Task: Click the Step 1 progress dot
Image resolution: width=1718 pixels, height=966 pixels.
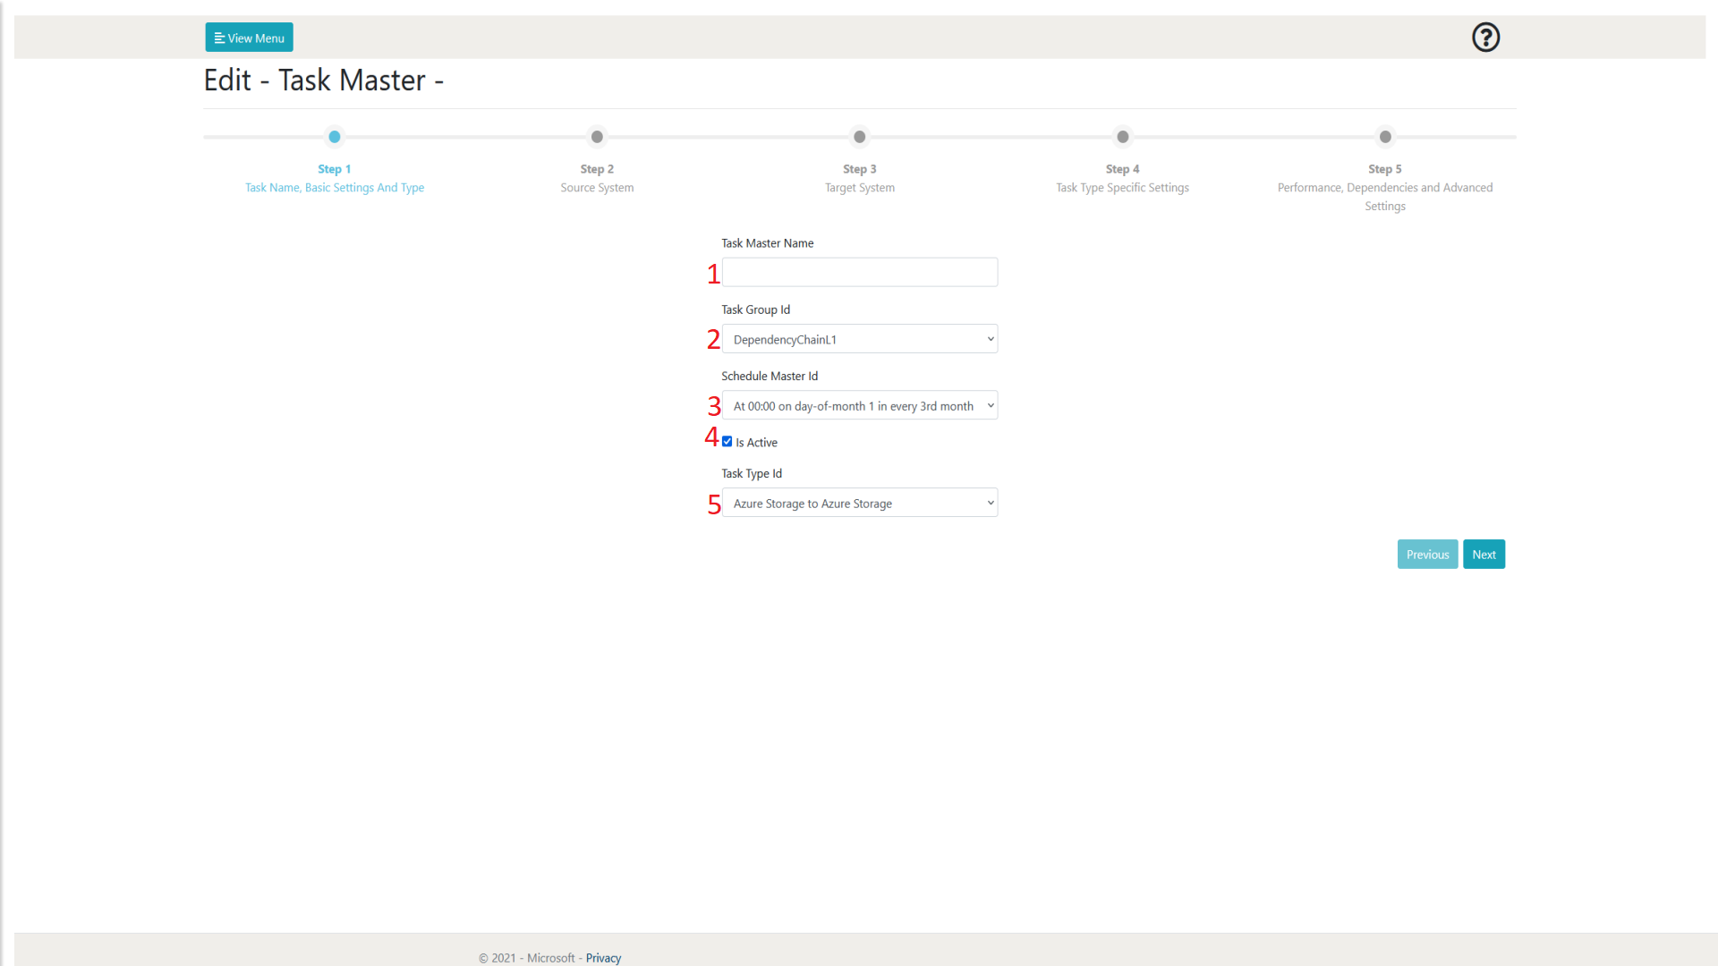Action: point(335,137)
